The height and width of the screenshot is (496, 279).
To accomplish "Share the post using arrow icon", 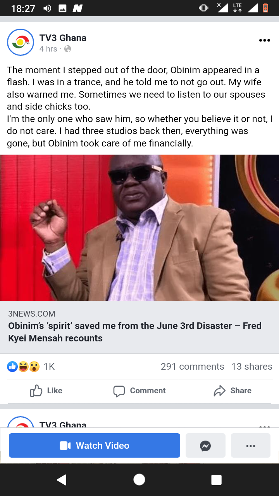I will point(232,391).
